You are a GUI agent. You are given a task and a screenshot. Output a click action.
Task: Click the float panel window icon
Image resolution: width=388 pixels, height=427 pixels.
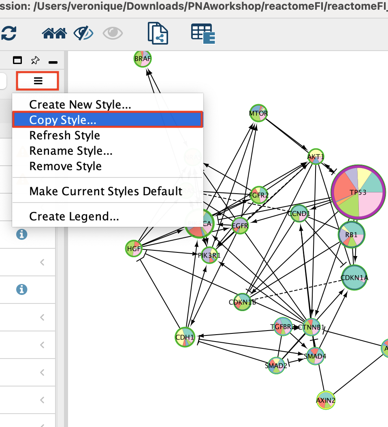coord(17,61)
